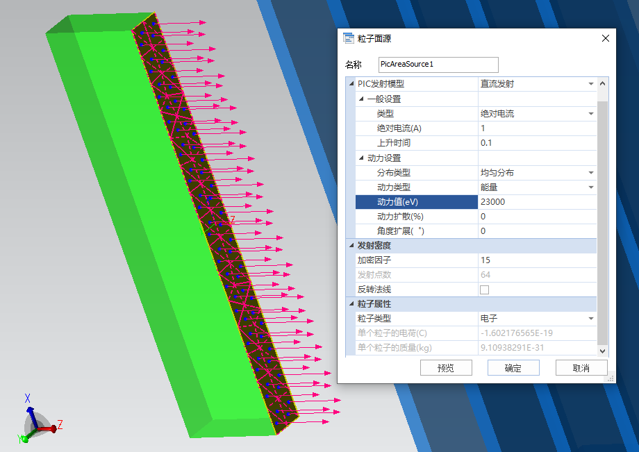Click the 名称 text field
Screen dimensions: 639x452
tap(438, 65)
